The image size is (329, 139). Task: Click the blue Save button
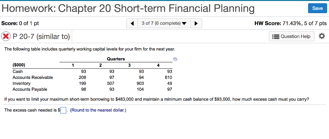click(x=317, y=8)
